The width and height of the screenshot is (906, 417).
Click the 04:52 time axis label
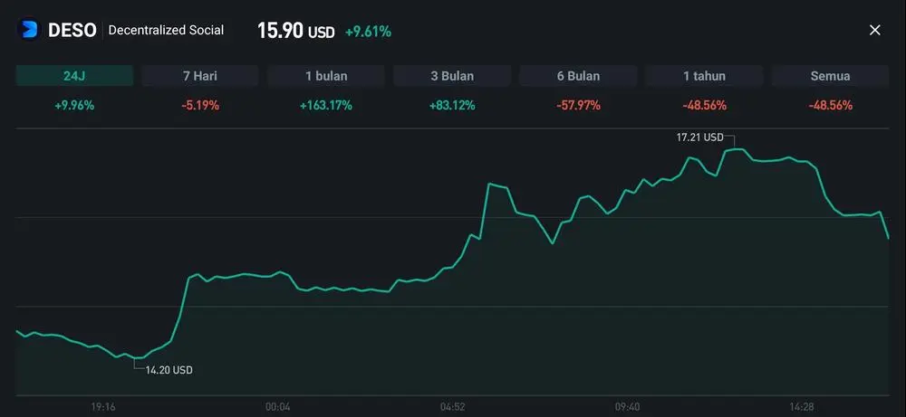(453, 407)
